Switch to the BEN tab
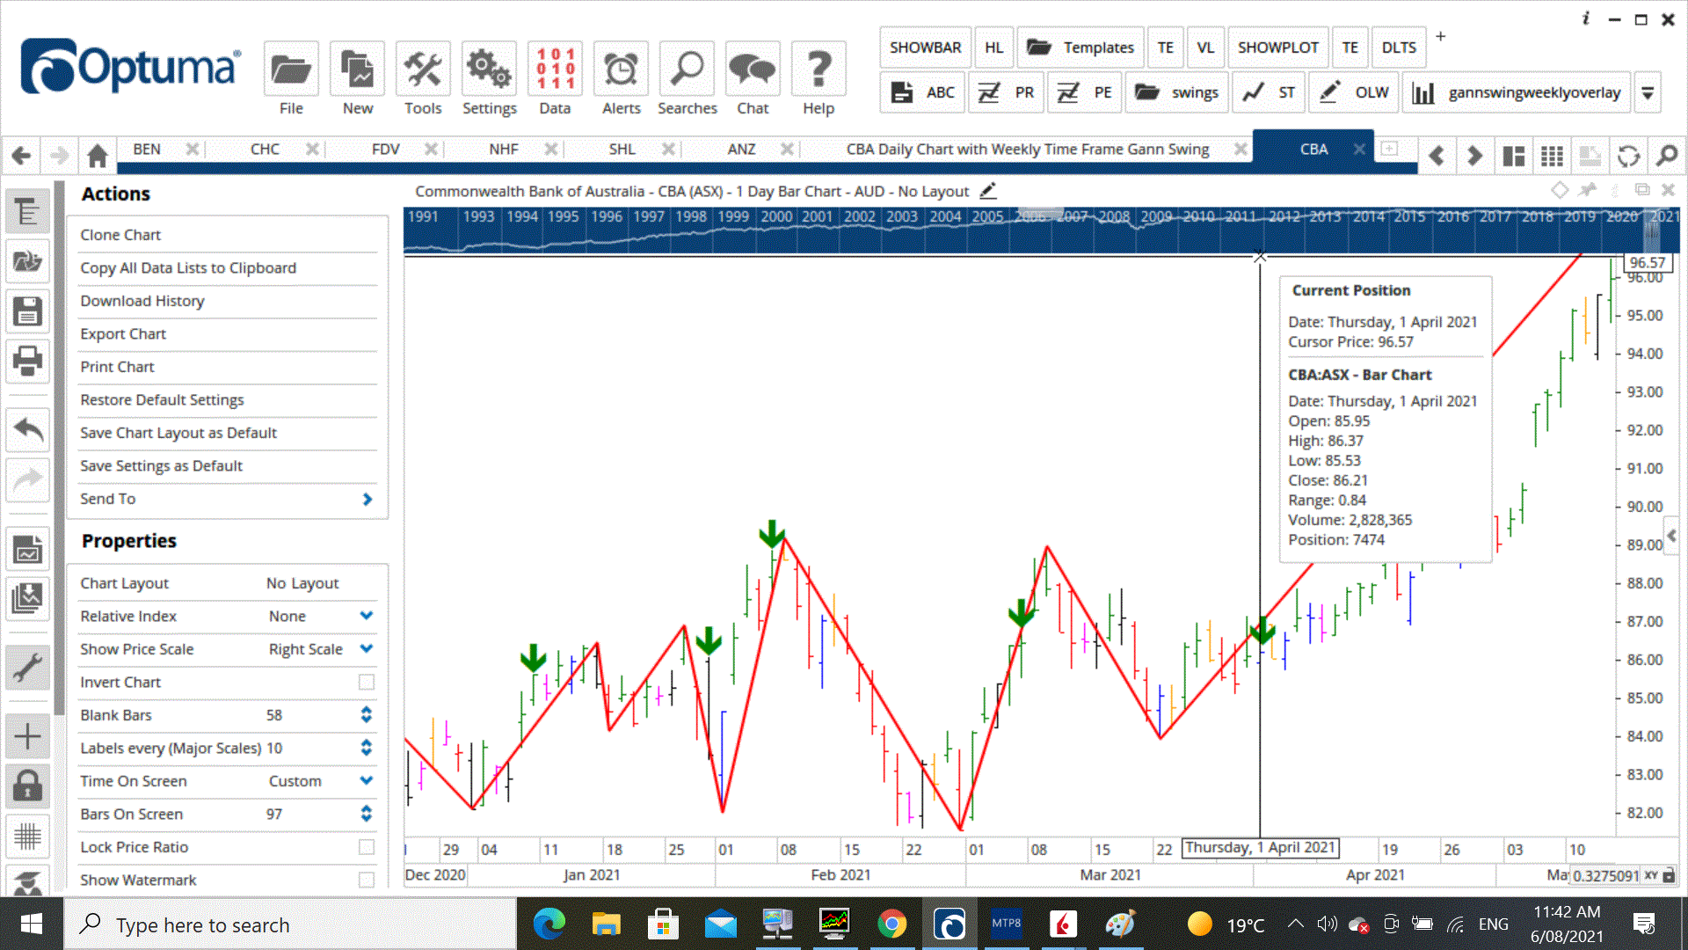The image size is (1688, 950). (x=147, y=150)
